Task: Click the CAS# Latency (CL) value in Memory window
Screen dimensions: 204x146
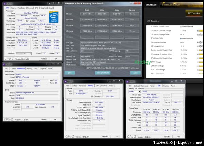Action: pyautogui.click(x=99, y=108)
